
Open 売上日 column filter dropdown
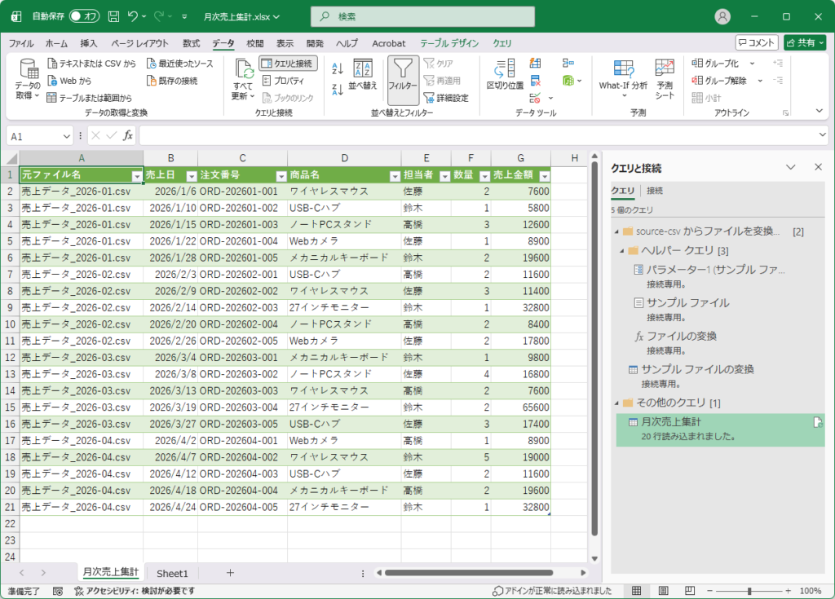pos(192,176)
